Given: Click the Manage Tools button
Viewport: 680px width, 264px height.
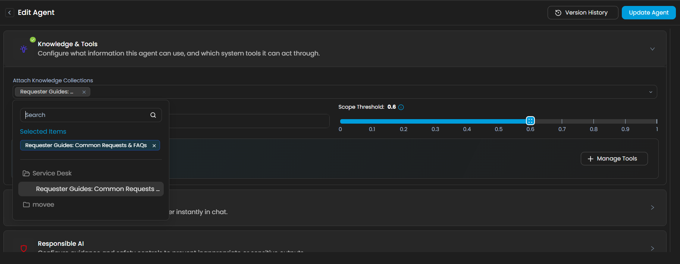Looking at the screenshot, I should pyautogui.click(x=614, y=159).
